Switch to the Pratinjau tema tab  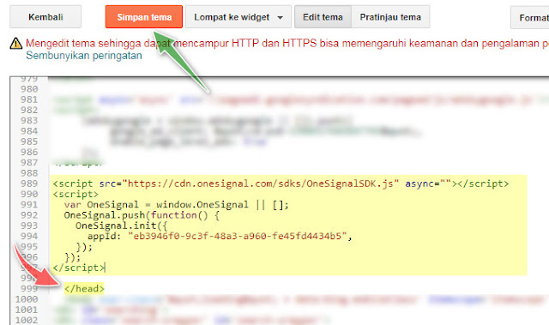tap(390, 17)
